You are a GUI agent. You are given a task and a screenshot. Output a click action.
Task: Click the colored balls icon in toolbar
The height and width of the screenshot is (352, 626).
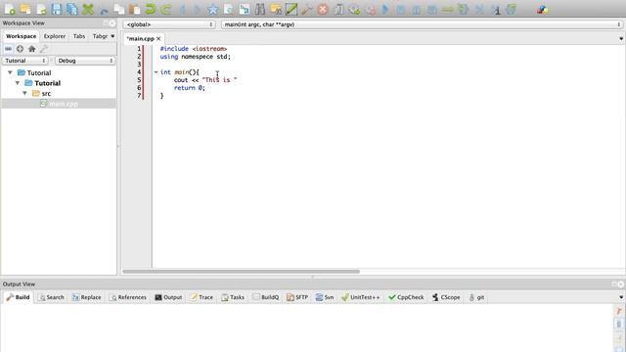tap(542, 9)
